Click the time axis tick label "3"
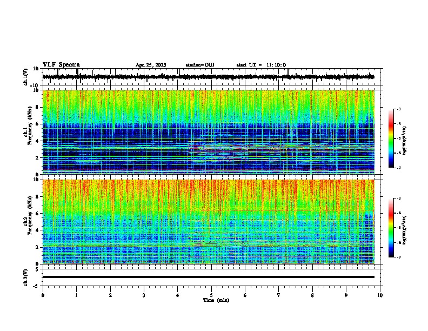 click(144, 295)
